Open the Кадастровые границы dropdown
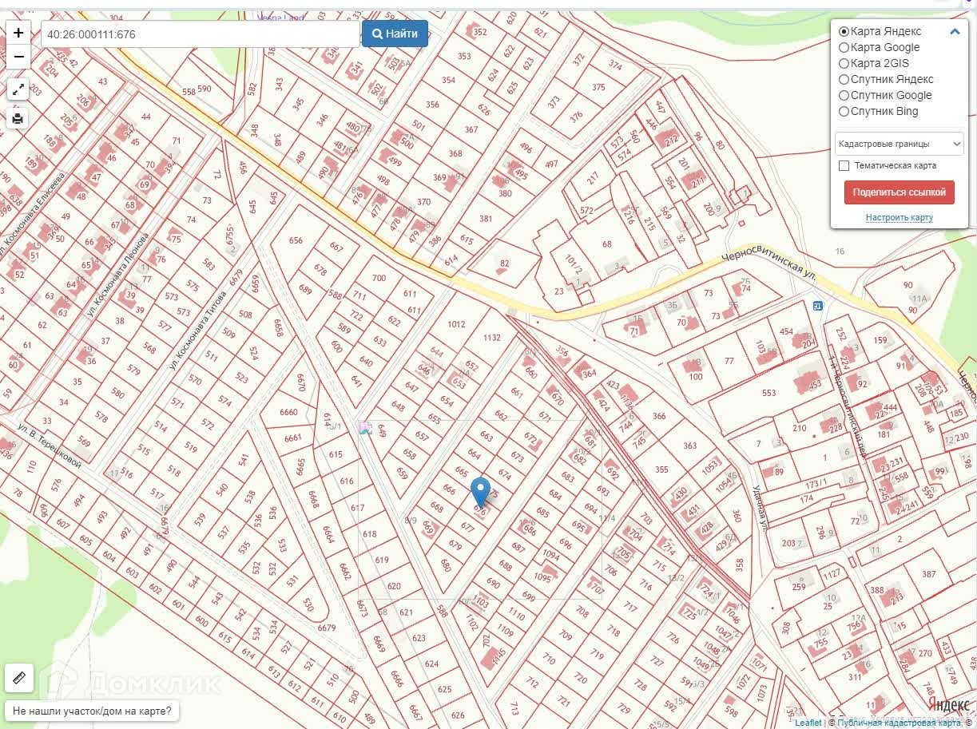977x729 pixels. coord(899,144)
